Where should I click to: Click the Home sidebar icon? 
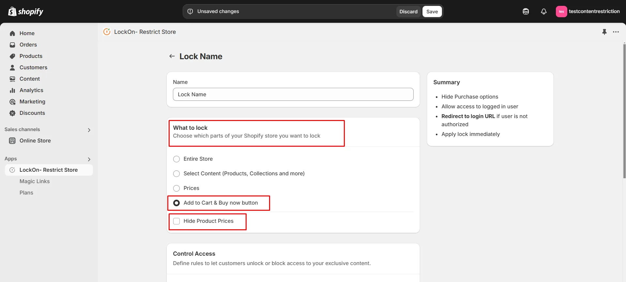(12, 33)
